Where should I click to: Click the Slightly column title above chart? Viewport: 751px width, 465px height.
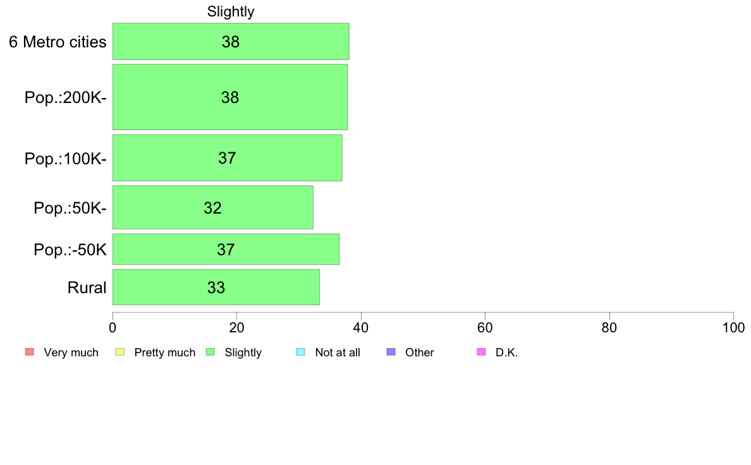tap(230, 11)
